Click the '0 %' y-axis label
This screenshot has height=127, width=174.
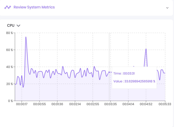coord(10,101)
